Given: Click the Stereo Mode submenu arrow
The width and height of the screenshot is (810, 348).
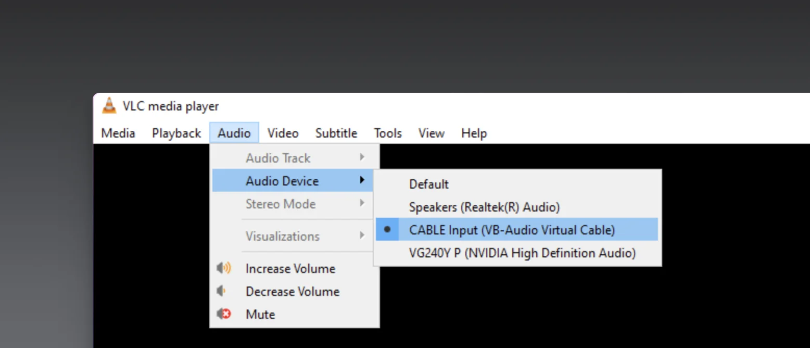Looking at the screenshot, I should 362,203.
